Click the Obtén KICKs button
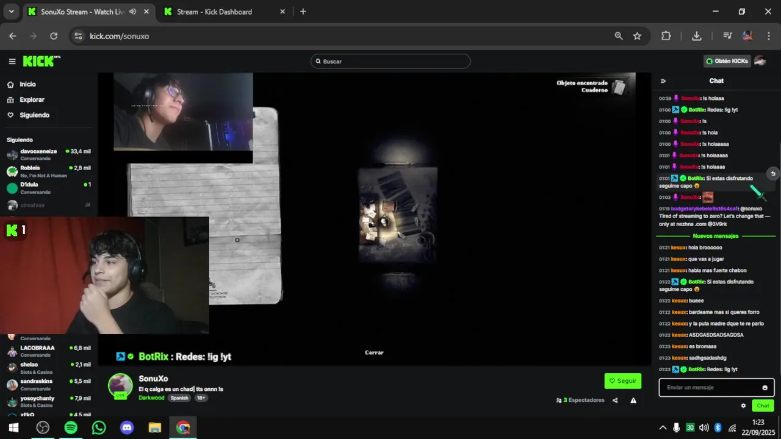 point(727,61)
